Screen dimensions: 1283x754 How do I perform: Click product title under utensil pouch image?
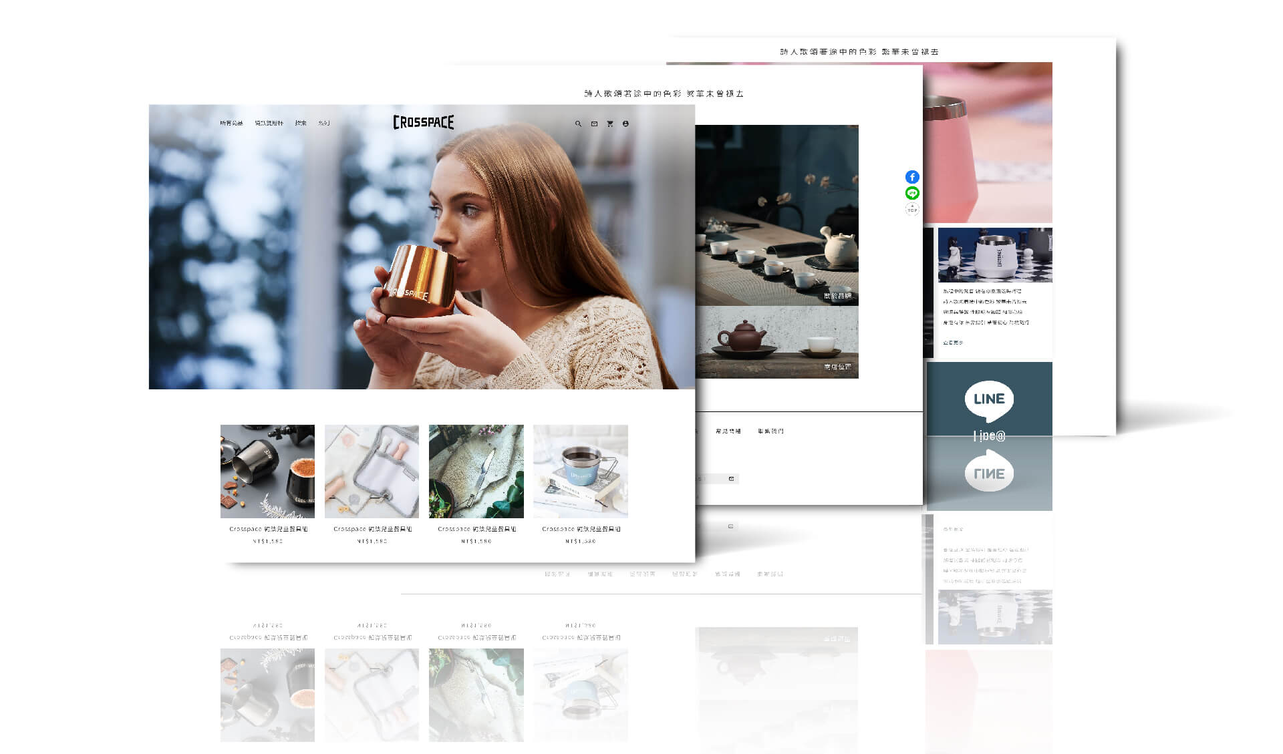(x=372, y=529)
